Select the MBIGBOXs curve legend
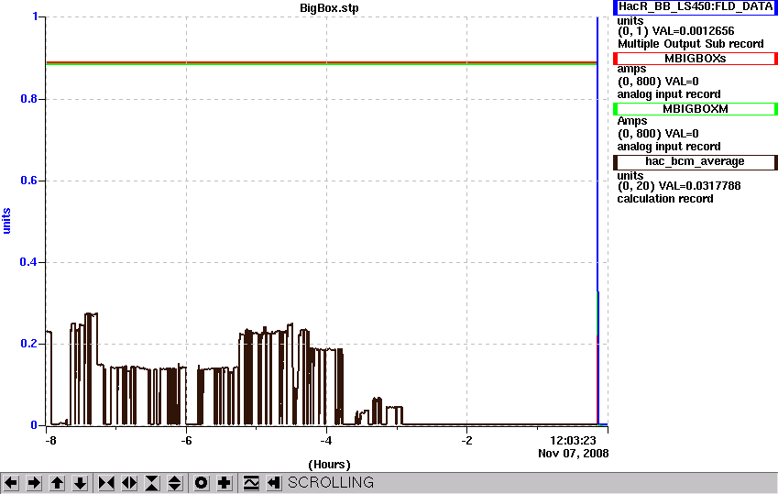The image size is (778, 494). (x=696, y=59)
